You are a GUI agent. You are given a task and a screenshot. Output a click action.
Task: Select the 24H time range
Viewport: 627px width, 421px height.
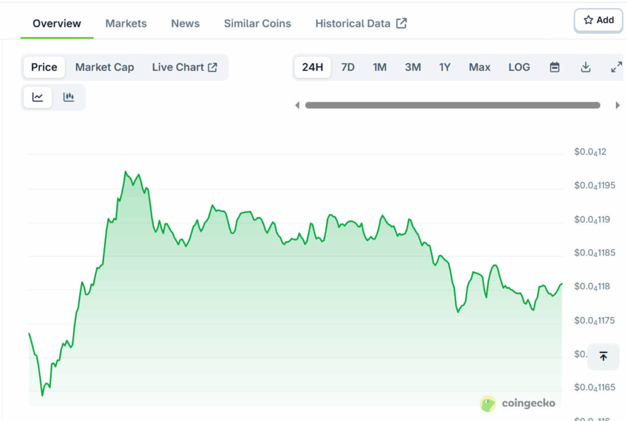pos(312,67)
